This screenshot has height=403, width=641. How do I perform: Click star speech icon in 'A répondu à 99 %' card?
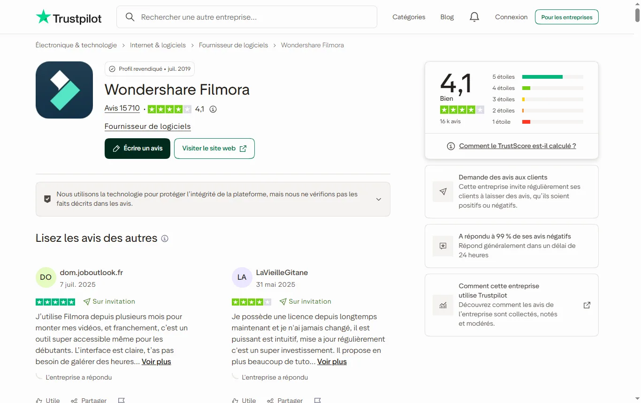point(443,246)
